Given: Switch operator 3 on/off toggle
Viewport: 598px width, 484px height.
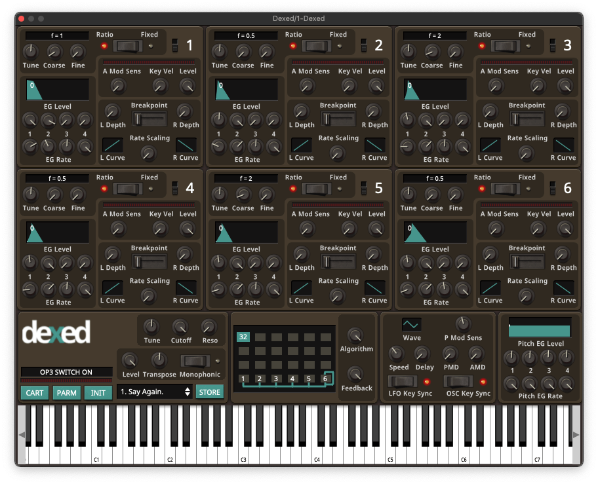Looking at the screenshot, I should pyautogui.click(x=552, y=45).
